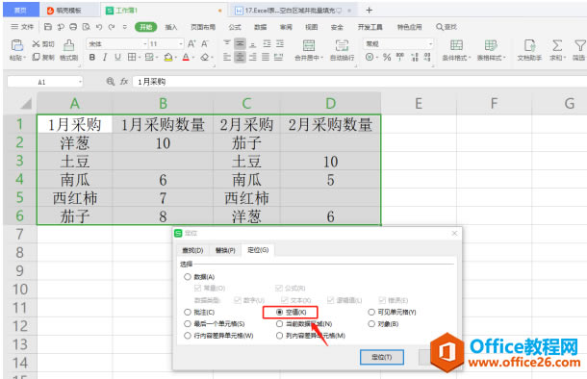The image size is (587, 379).
Task: Click the Paste clipboard icon
Action: point(17,45)
